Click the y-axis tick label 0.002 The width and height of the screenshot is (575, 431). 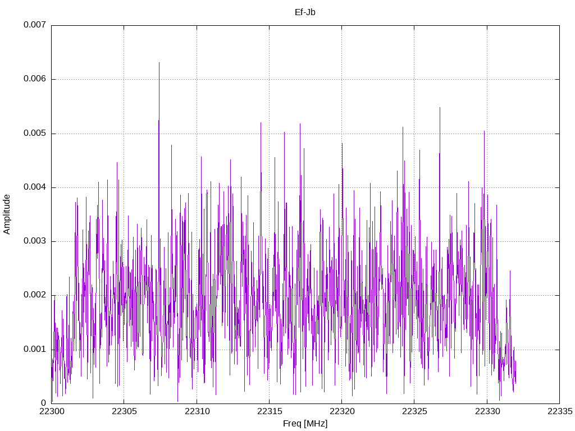(35, 295)
